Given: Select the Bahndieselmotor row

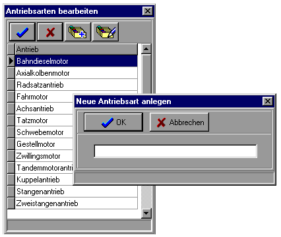Looking at the screenshot, I should click(77, 61).
